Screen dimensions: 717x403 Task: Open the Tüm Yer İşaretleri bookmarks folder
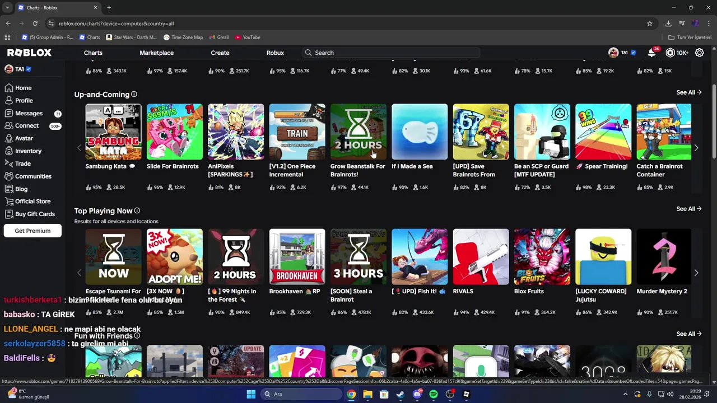tap(690, 38)
